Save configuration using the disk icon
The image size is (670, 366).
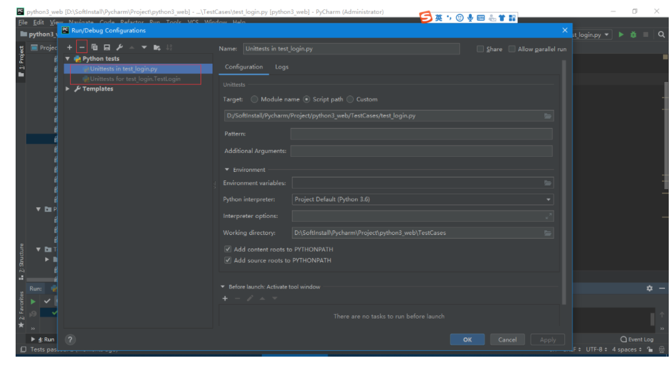[x=107, y=47]
